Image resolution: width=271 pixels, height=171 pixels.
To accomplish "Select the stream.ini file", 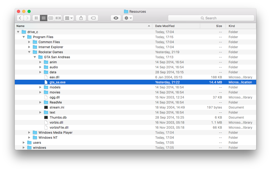I will 57,107.
